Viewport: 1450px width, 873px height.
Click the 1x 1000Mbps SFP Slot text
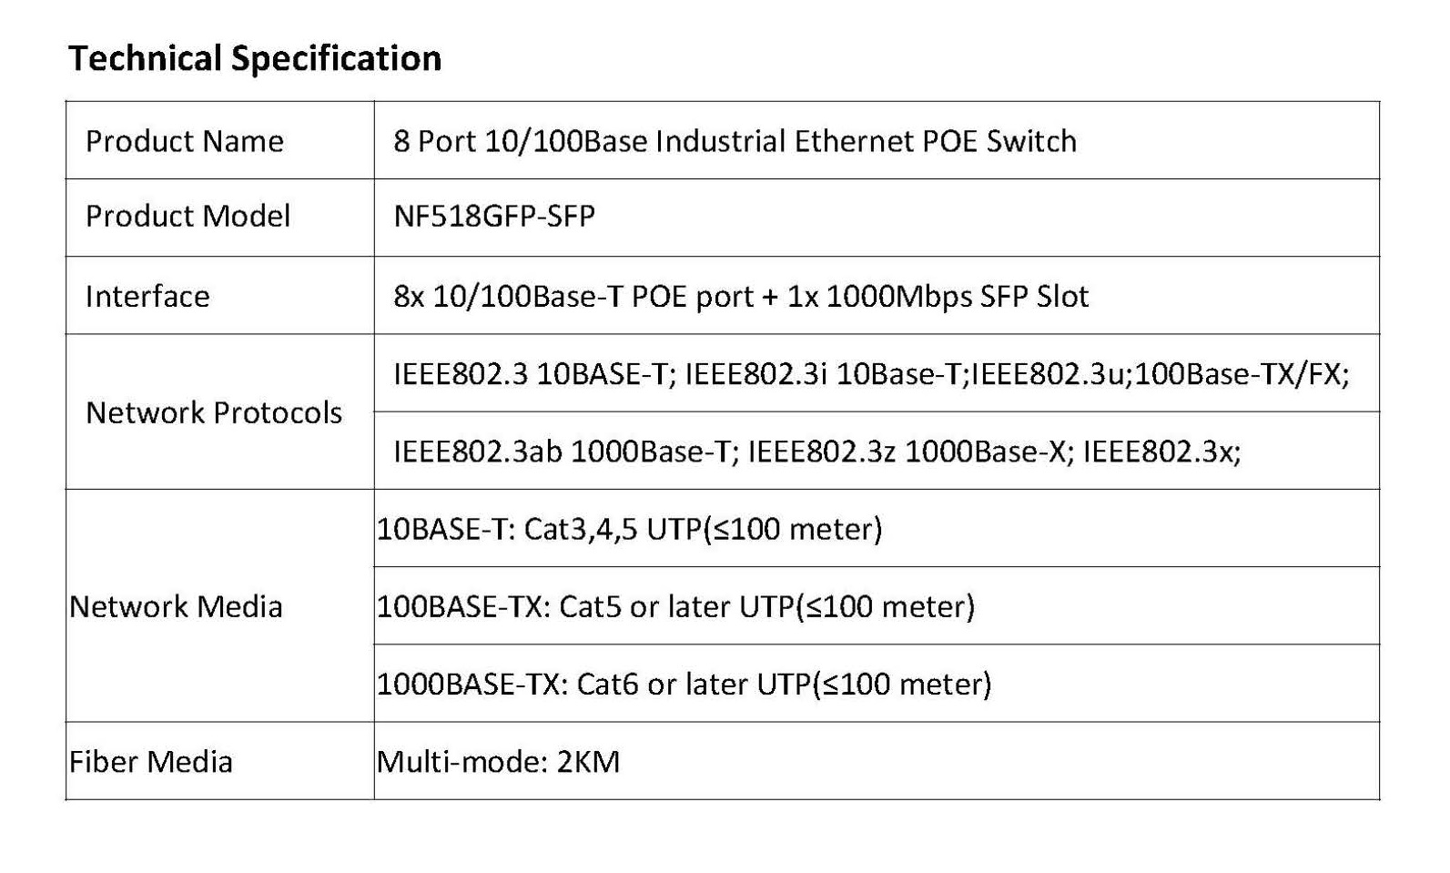point(938,297)
